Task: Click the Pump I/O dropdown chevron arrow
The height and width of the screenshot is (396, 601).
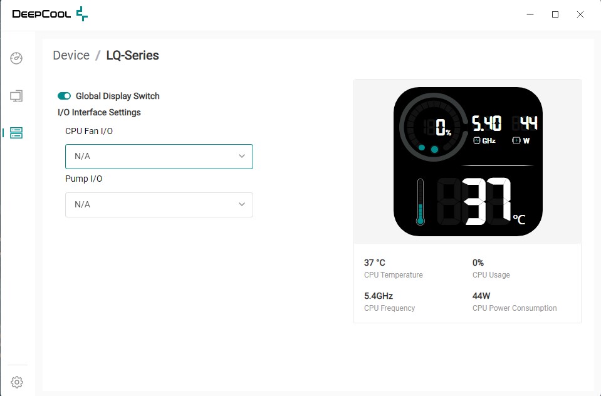Action: (x=242, y=205)
